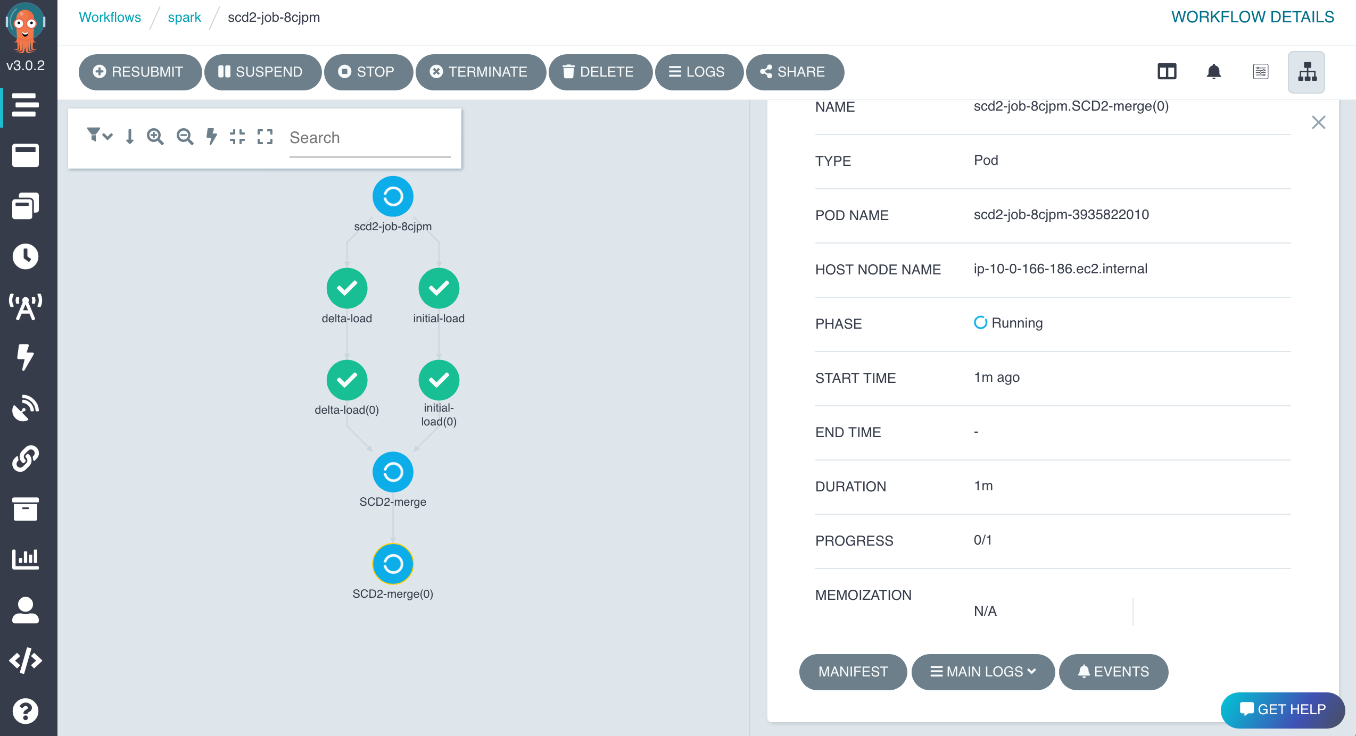
Task: Open the Reports chart icon in sidebar
Action: pos(26,559)
